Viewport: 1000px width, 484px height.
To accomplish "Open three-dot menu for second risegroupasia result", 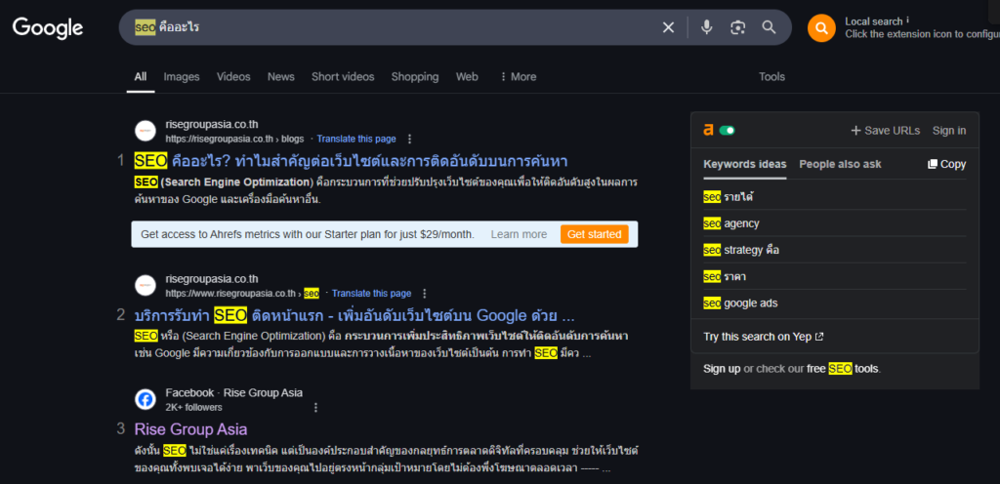I will click(x=425, y=294).
